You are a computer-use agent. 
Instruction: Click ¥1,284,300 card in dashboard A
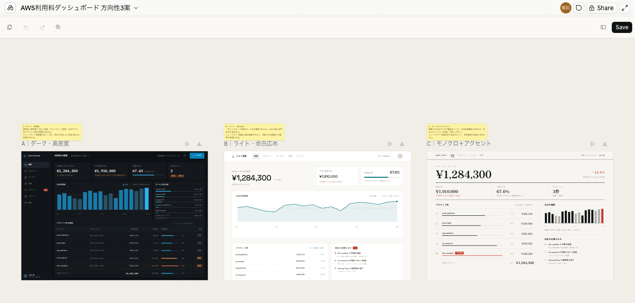[x=72, y=171]
